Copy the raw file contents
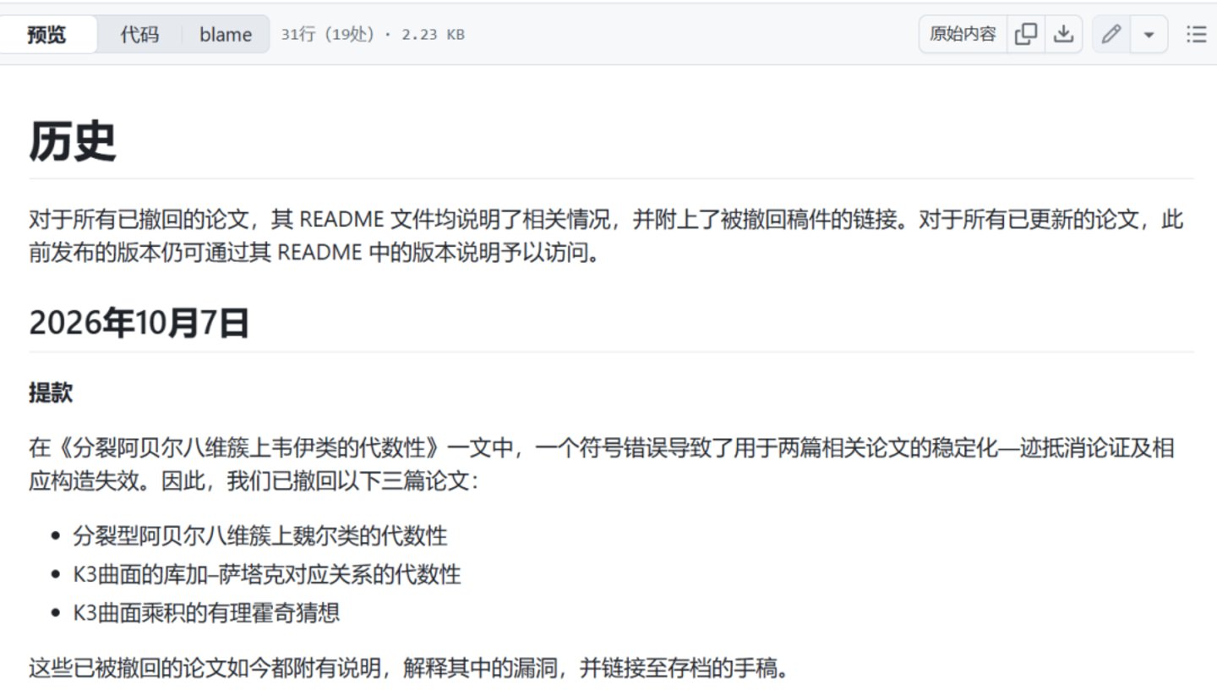Screen dimensions: 1217x690 coord(1026,35)
